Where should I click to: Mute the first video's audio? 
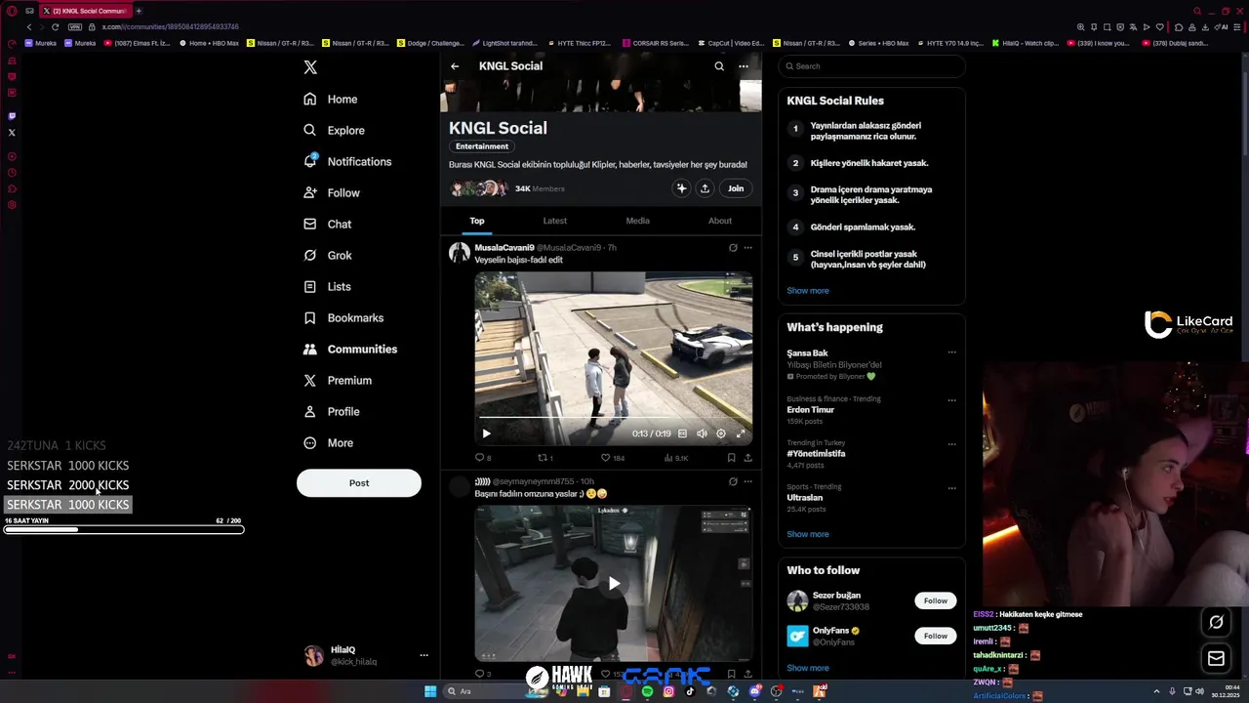click(702, 434)
